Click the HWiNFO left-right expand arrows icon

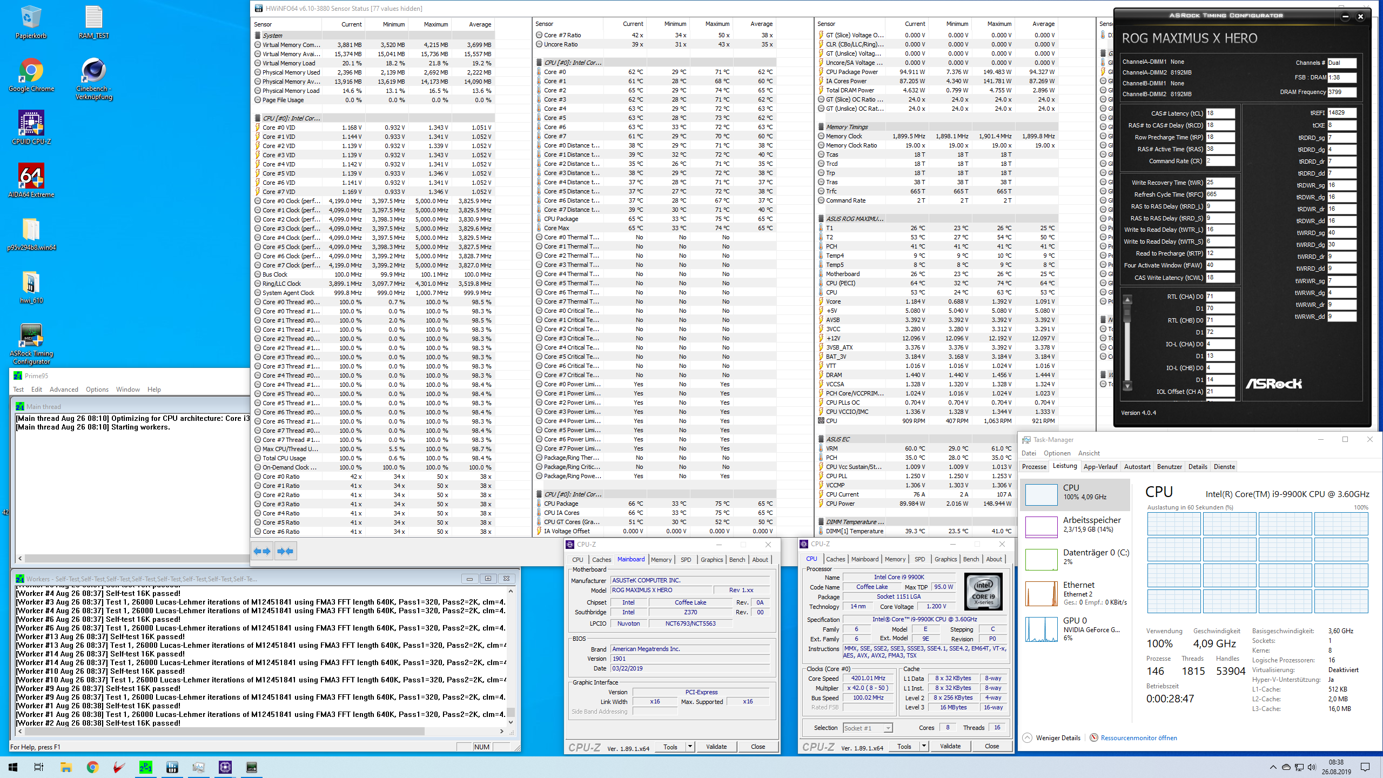coord(262,551)
